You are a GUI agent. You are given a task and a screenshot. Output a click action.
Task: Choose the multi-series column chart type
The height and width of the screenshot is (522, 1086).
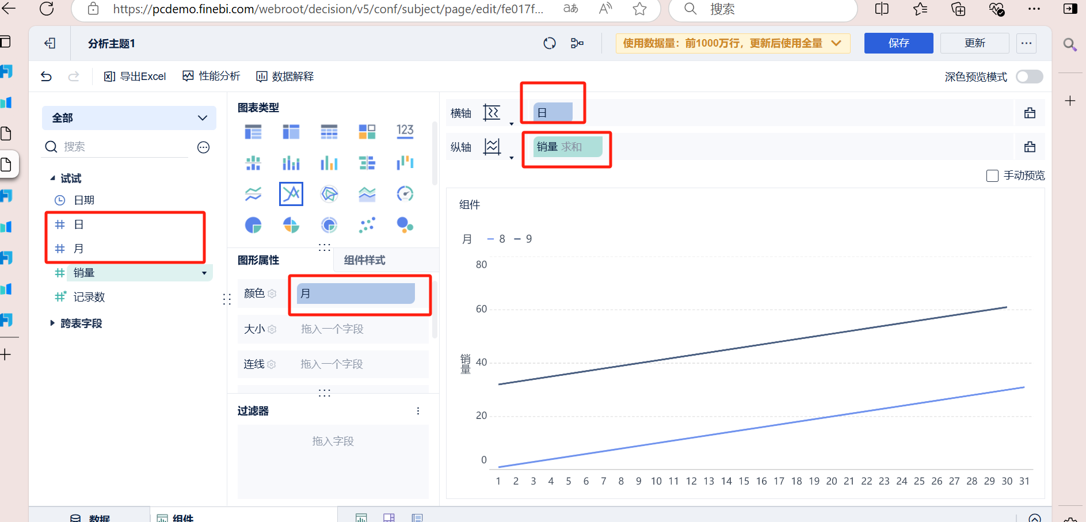[329, 163]
